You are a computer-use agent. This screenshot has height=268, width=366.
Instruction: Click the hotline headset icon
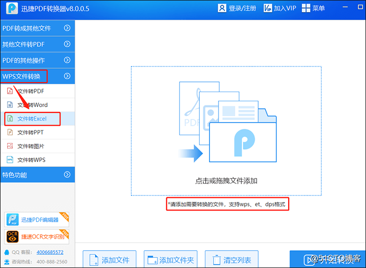(x=7, y=262)
